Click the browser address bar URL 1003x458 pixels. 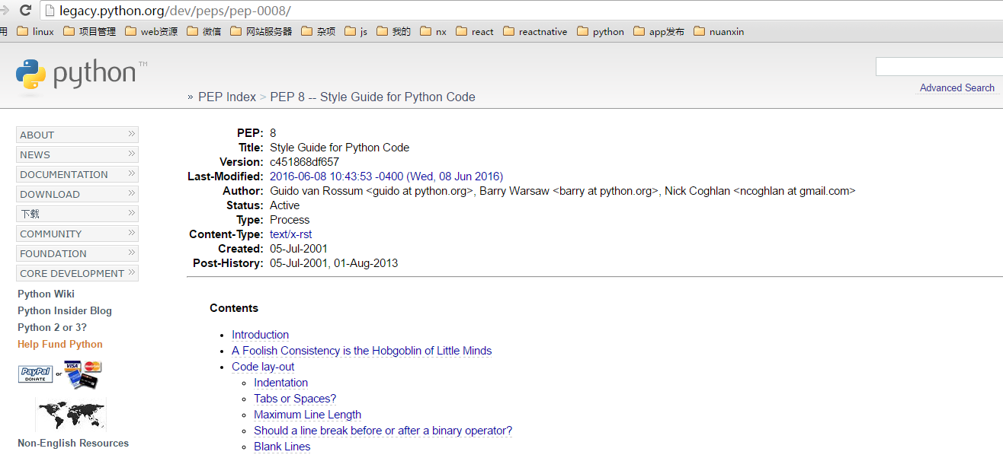[x=175, y=11]
